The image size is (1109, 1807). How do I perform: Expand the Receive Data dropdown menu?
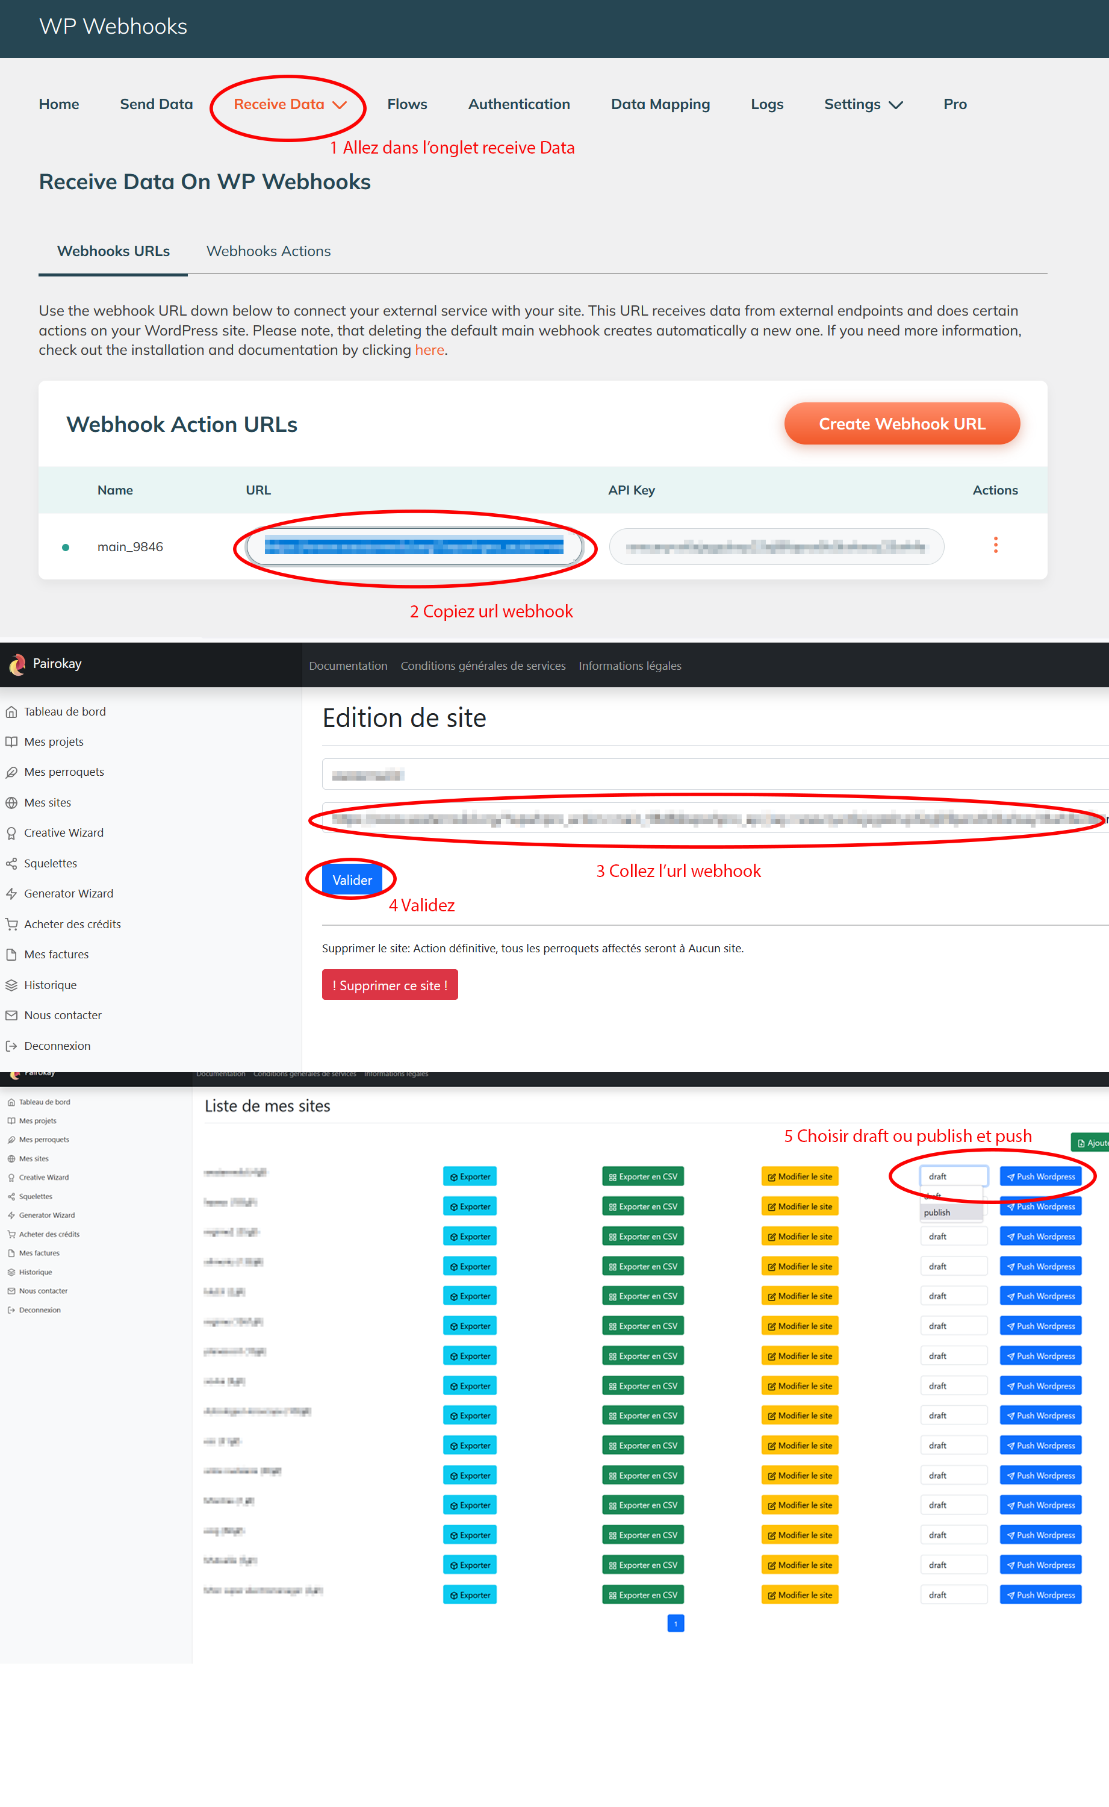click(290, 105)
